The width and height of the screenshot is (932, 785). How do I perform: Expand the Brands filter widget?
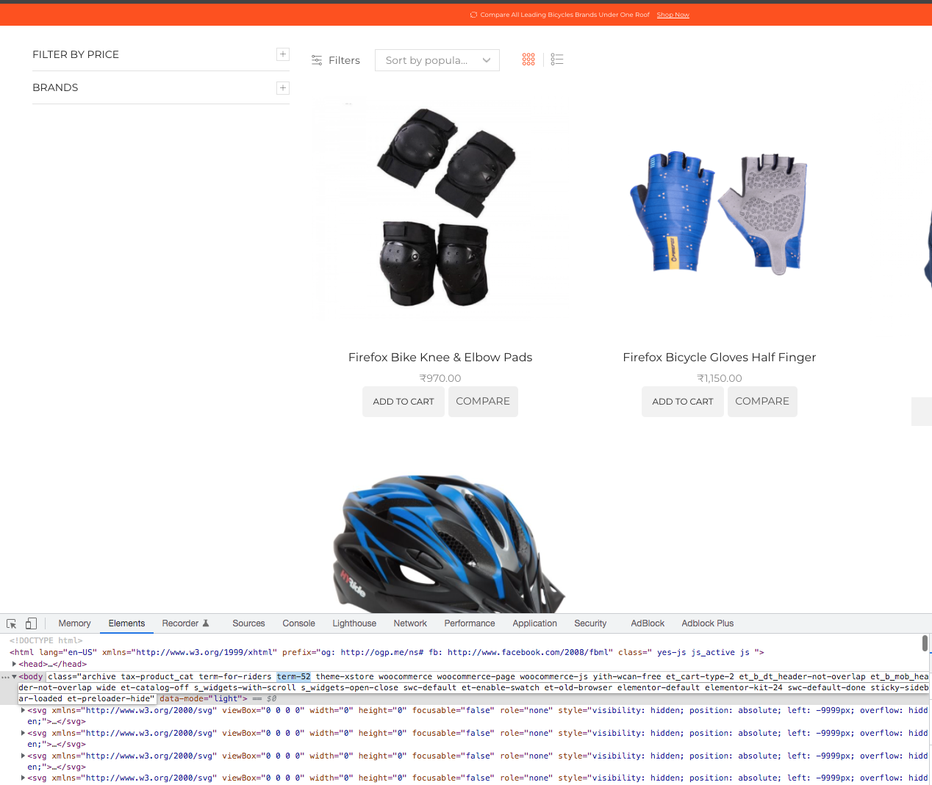click(283, 88)
